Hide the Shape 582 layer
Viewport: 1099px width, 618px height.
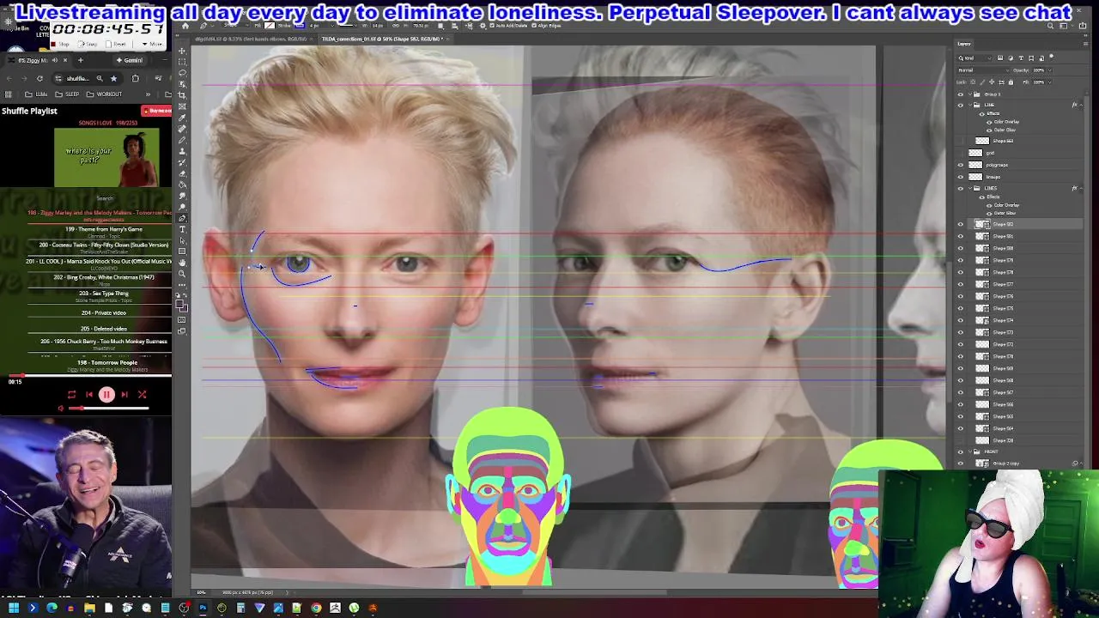tap(961, 224)
